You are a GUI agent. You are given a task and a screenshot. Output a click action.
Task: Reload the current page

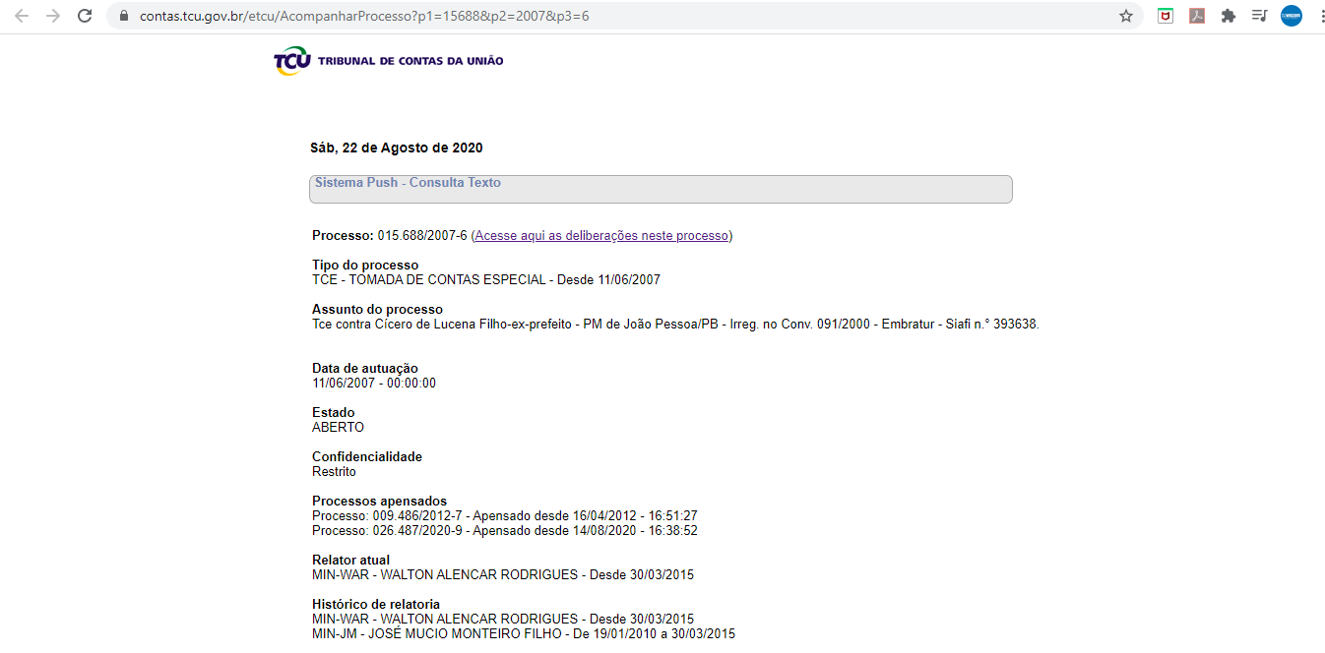(85, 16)
